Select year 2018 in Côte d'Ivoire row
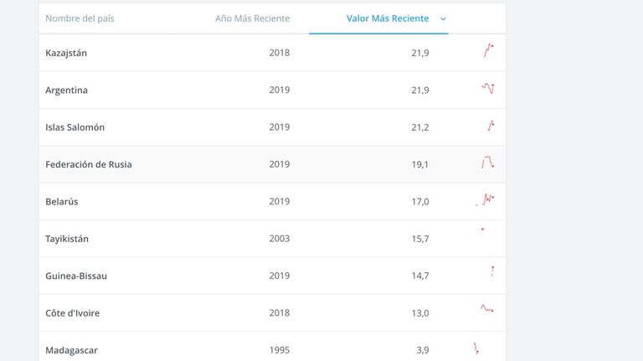This screenshot has height=361, width=643. pyautogui.click(x=280, y=313)
